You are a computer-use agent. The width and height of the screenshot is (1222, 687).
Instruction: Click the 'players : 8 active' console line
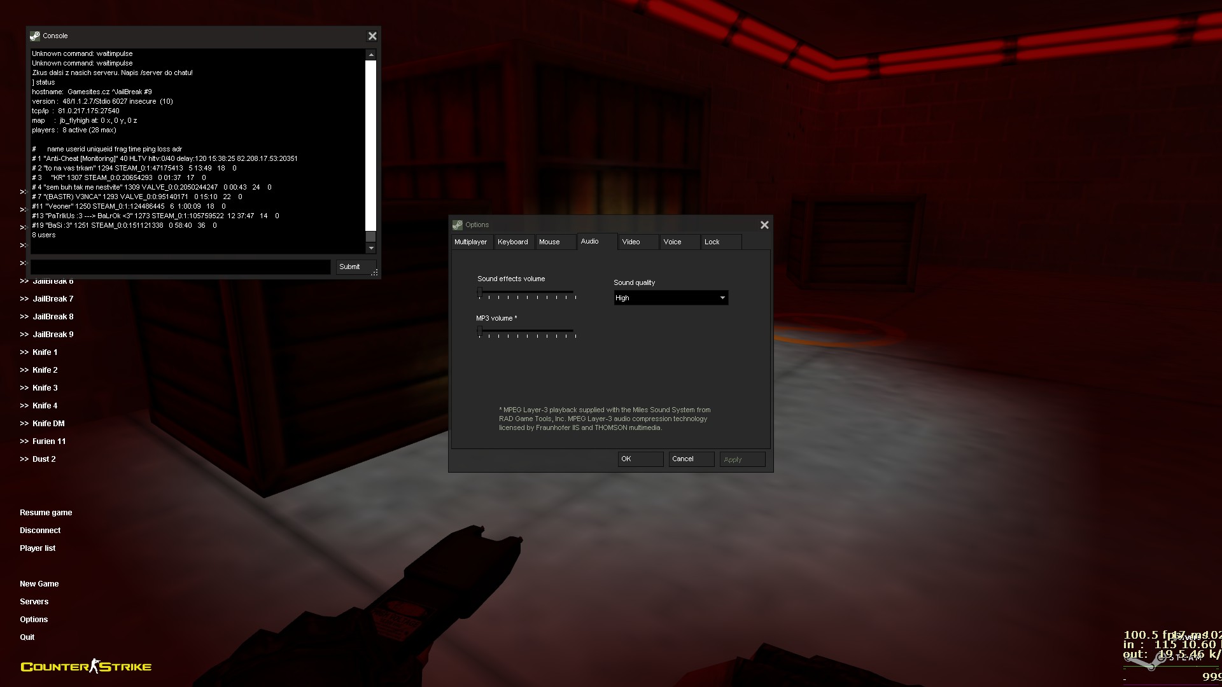[x=74, y=130]
